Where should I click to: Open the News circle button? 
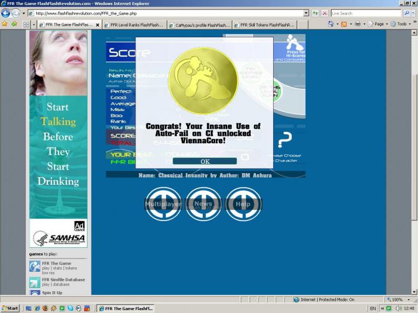pyautogui.click(x=203, y=204)
